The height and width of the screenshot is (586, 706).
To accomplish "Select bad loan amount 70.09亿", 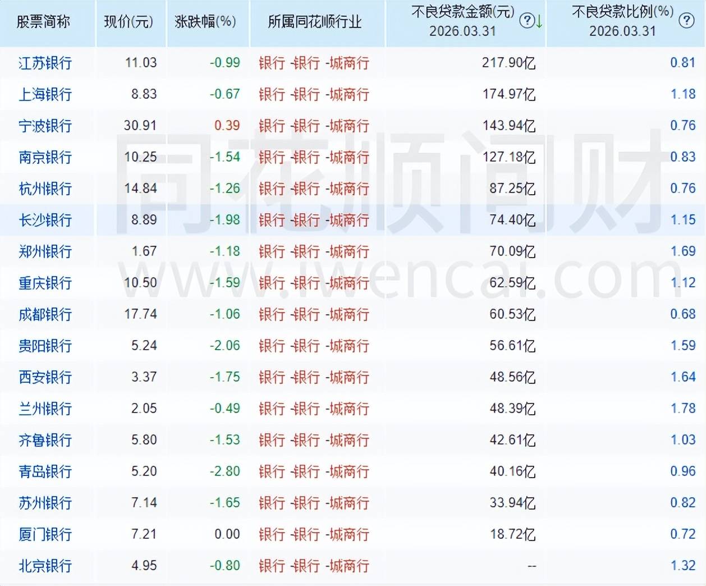I will [512, 251].
